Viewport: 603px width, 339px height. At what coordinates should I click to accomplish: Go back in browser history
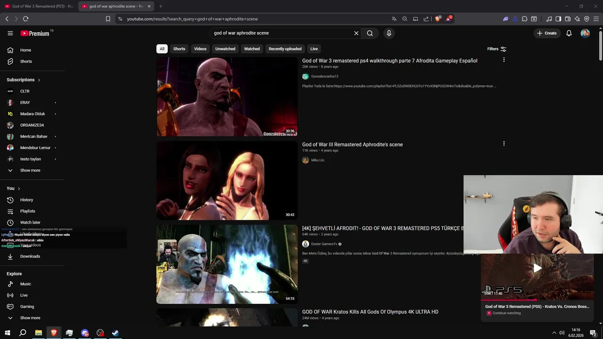pos(7,19)
